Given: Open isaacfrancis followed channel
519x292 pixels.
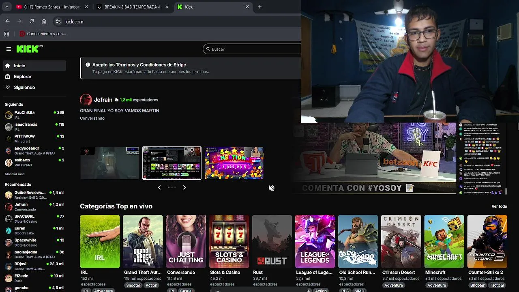Looking at the screenshot, I should click(34, 127).
